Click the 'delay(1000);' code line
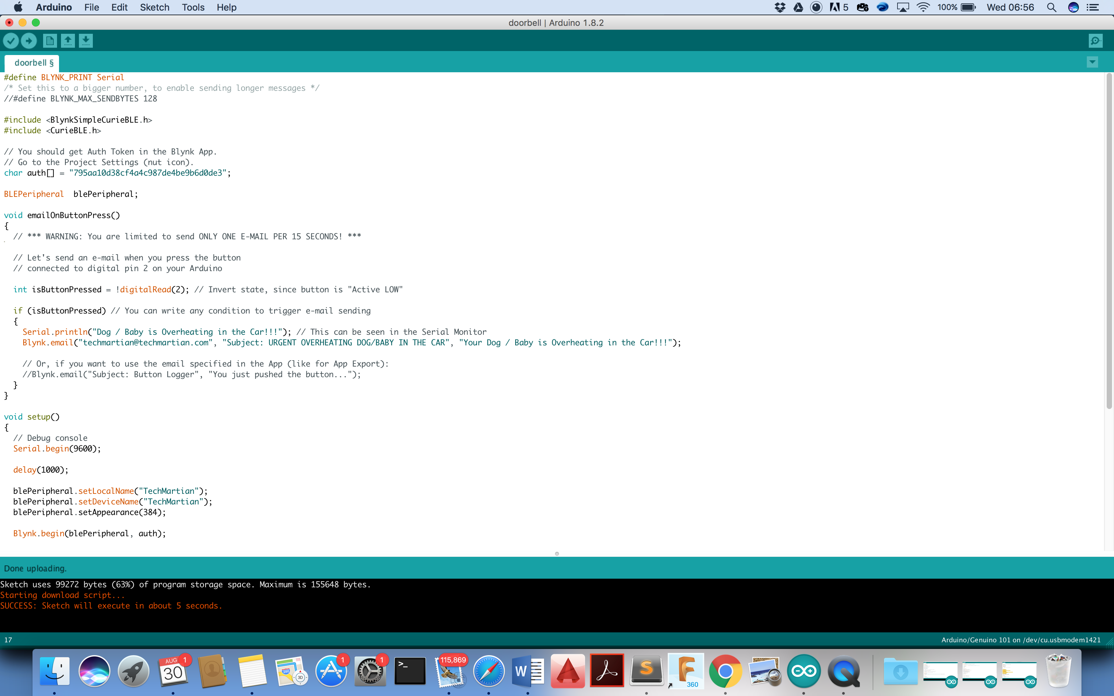 point(40,470)
